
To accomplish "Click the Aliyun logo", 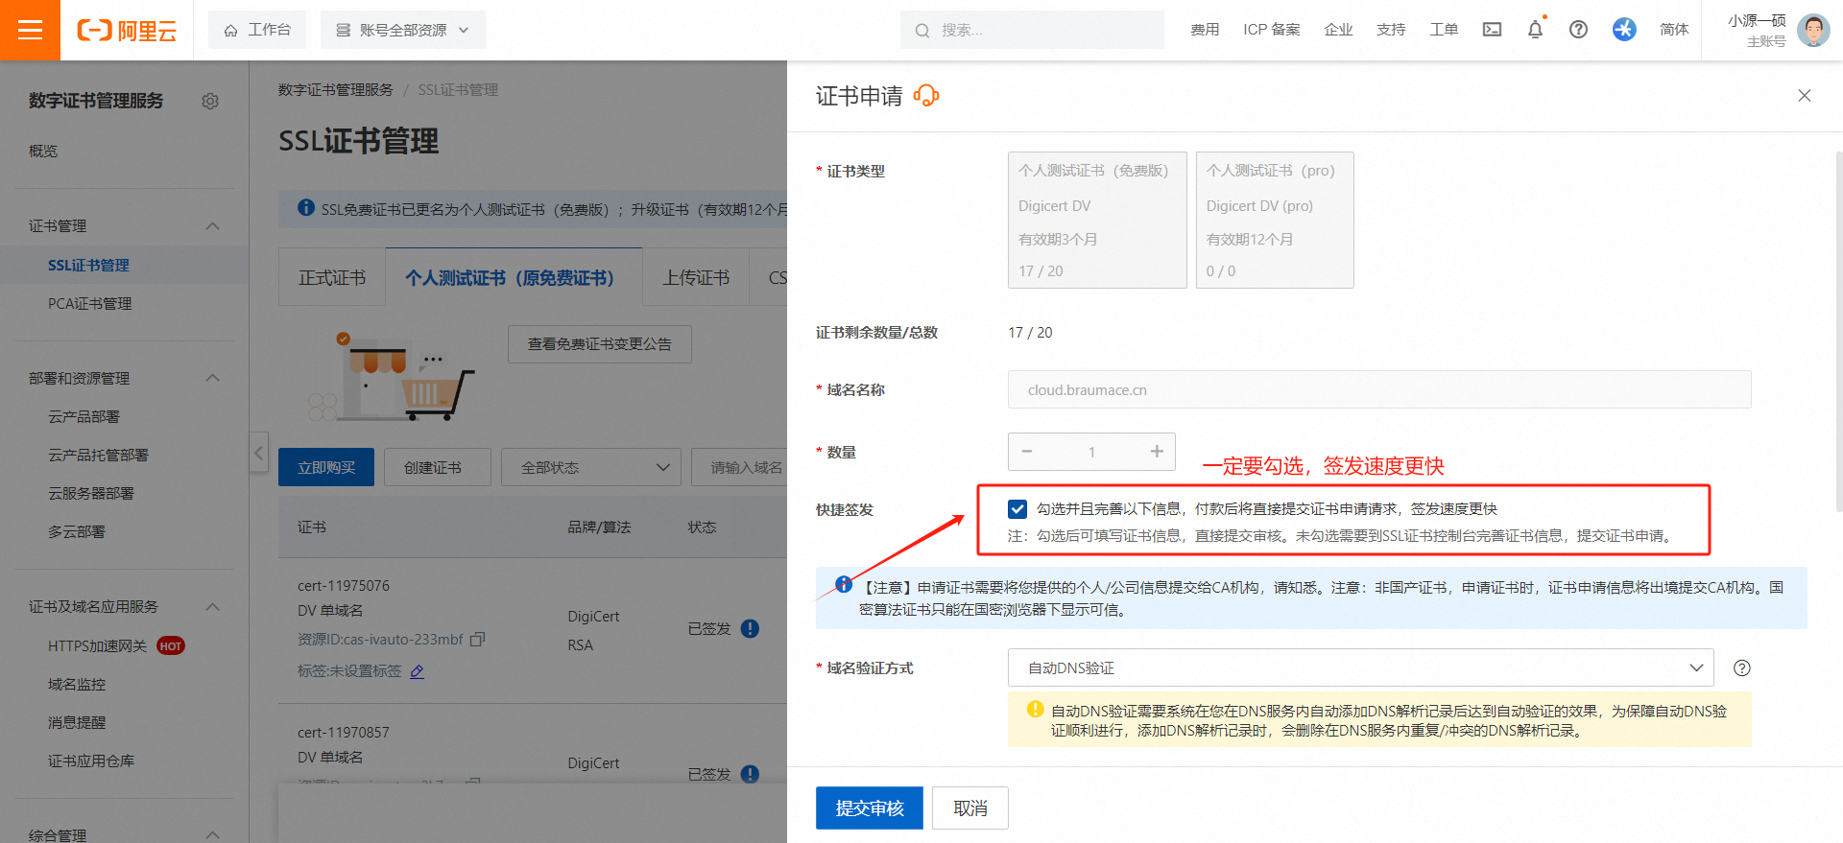I will (x=127, y=31).
